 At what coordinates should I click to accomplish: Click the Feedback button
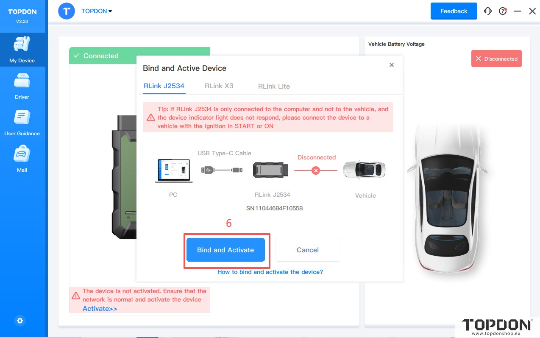tap(454, 11)
